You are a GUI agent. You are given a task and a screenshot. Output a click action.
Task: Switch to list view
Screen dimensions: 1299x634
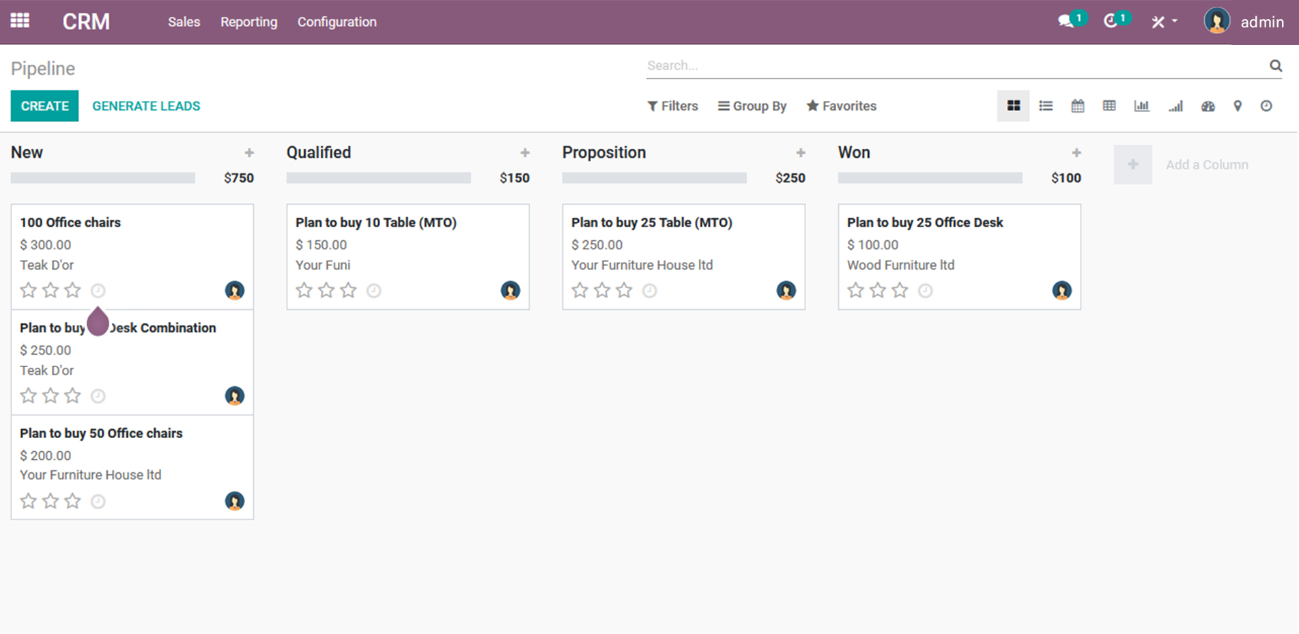coord(1045,106)
